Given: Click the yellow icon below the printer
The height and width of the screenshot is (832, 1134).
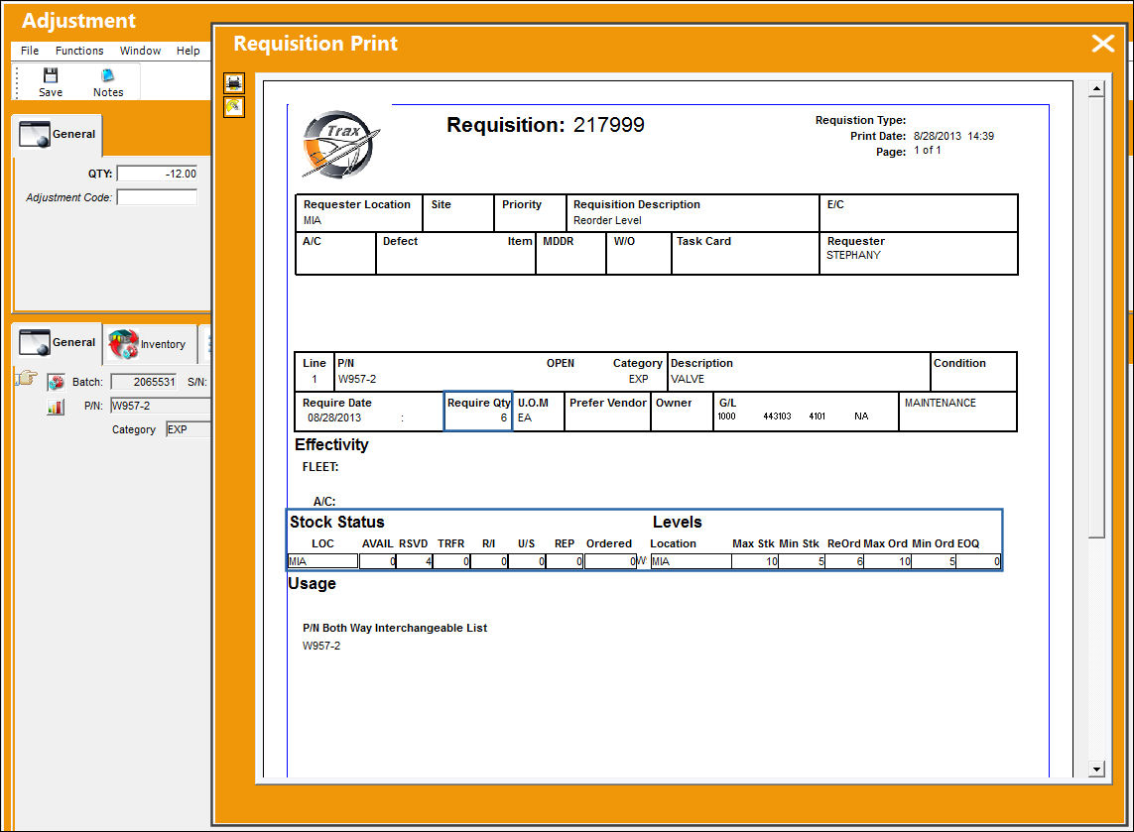Looking at the screenshot, I should pyautogui.click(x=233, y=108).
